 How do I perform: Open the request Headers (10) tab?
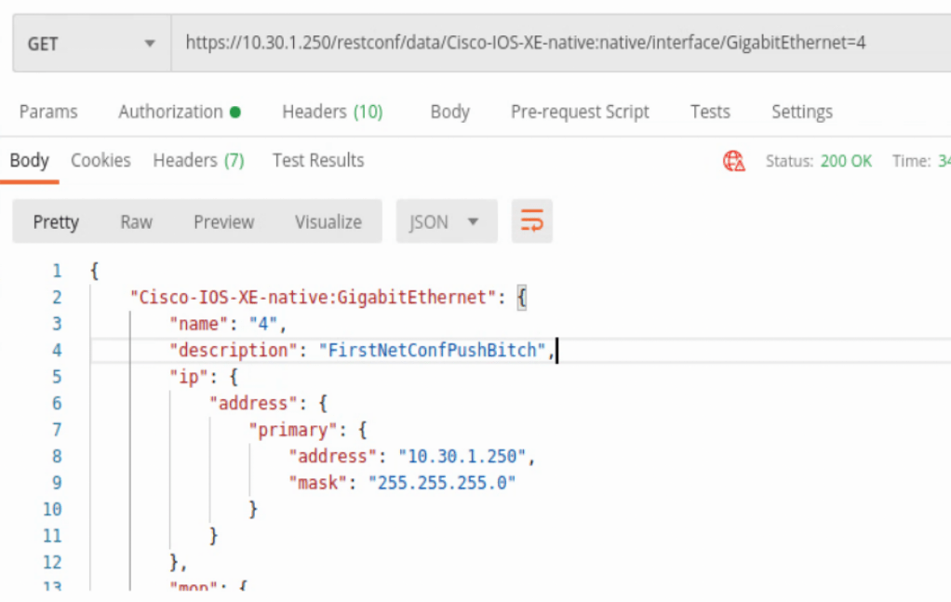(332, 112)
